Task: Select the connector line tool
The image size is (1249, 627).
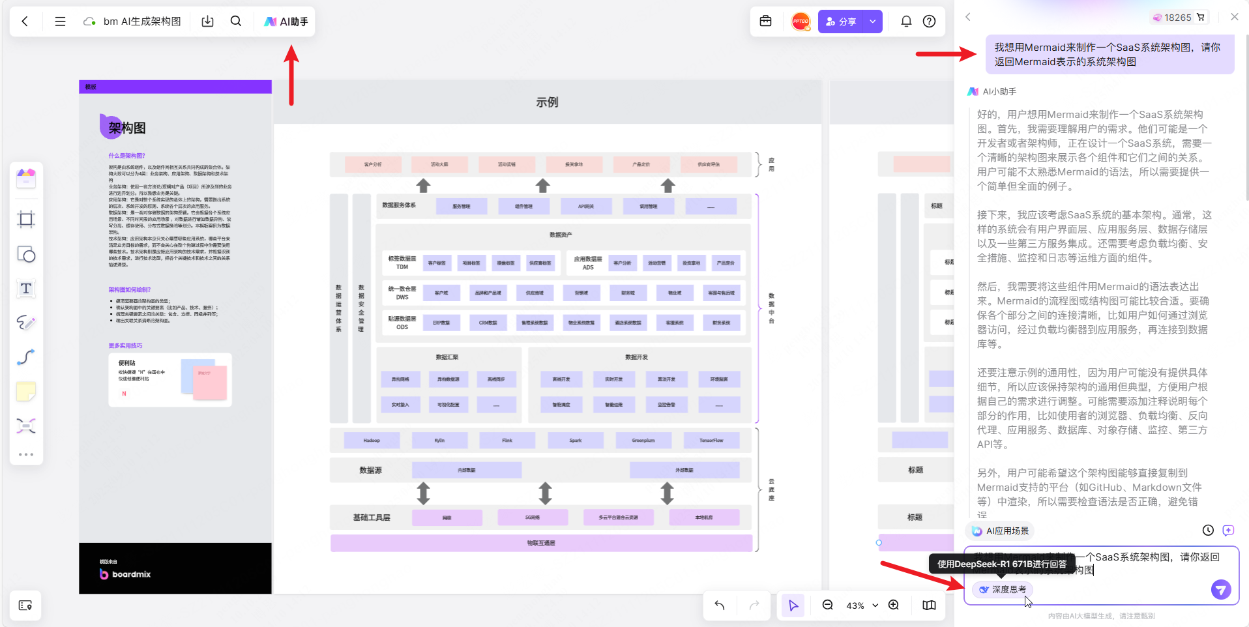Action: pos(26,357)
